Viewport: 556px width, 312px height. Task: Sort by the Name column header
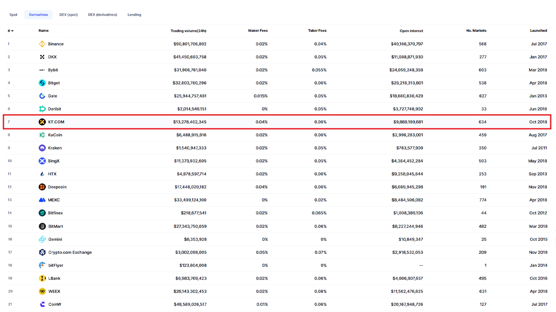[x=44, y=31]
